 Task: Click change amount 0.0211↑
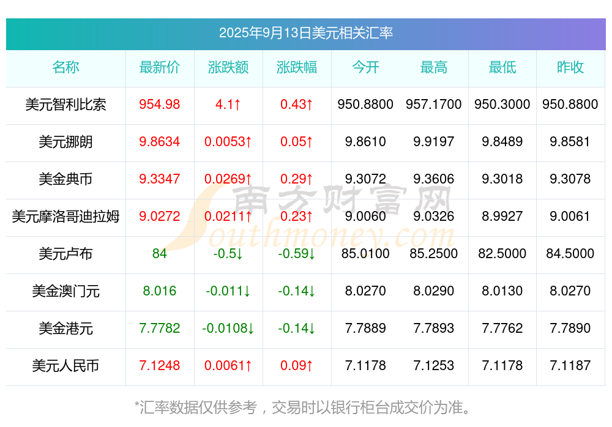click(x=228, y=216)
